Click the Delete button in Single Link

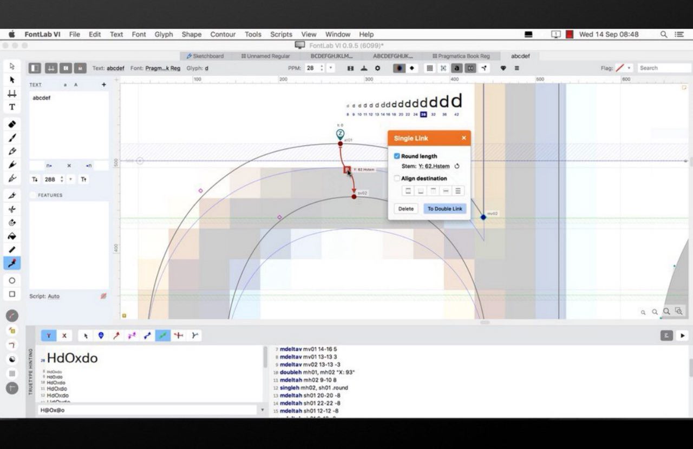tap(406, 209)
